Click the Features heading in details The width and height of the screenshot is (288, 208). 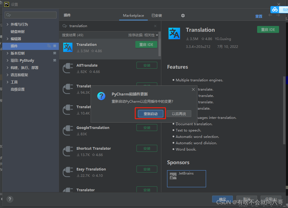point(177,67)
